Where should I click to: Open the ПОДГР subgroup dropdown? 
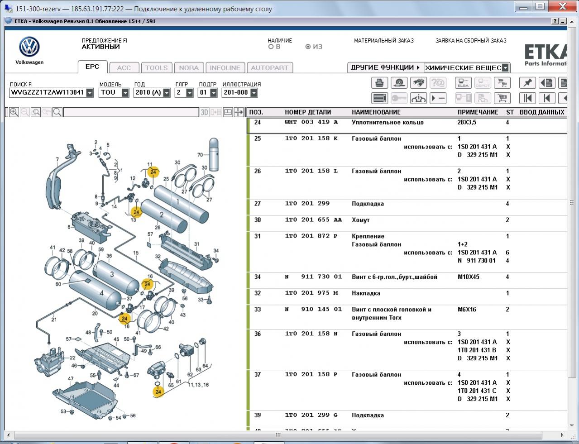[213, 93]
